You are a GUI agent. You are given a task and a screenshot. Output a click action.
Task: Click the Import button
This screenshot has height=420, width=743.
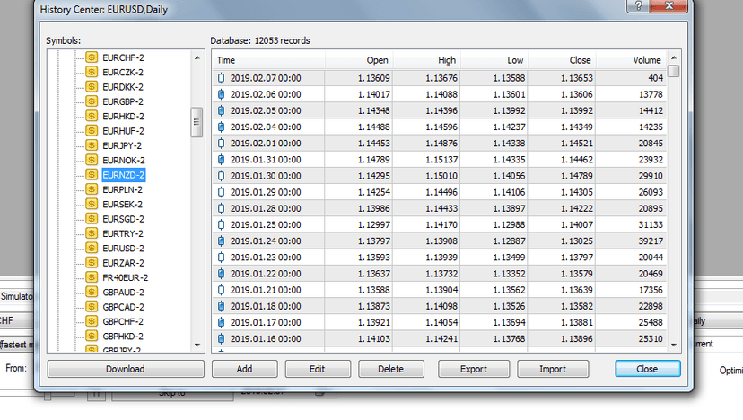[x=552, y=369]
